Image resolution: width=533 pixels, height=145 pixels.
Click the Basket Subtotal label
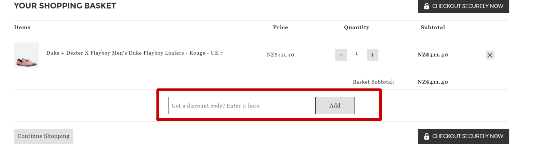pos(373,82)
